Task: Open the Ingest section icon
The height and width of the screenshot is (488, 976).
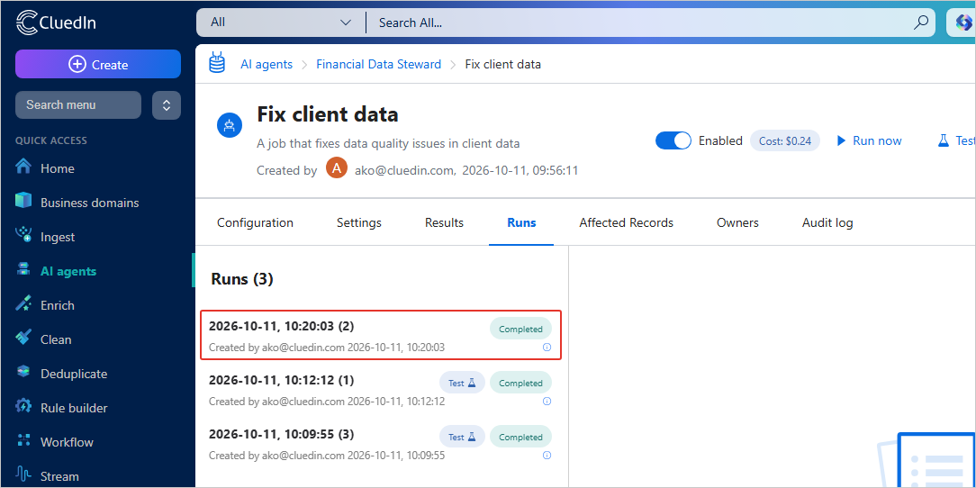Action: (23, 235)
